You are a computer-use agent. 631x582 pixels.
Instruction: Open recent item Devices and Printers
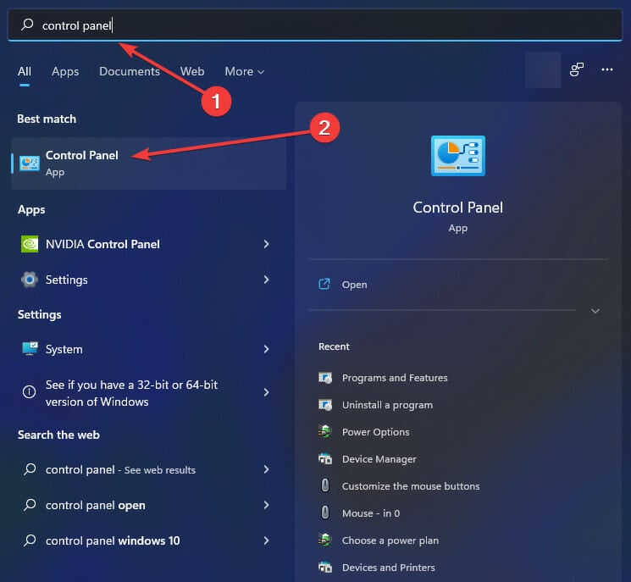[388, 567]
